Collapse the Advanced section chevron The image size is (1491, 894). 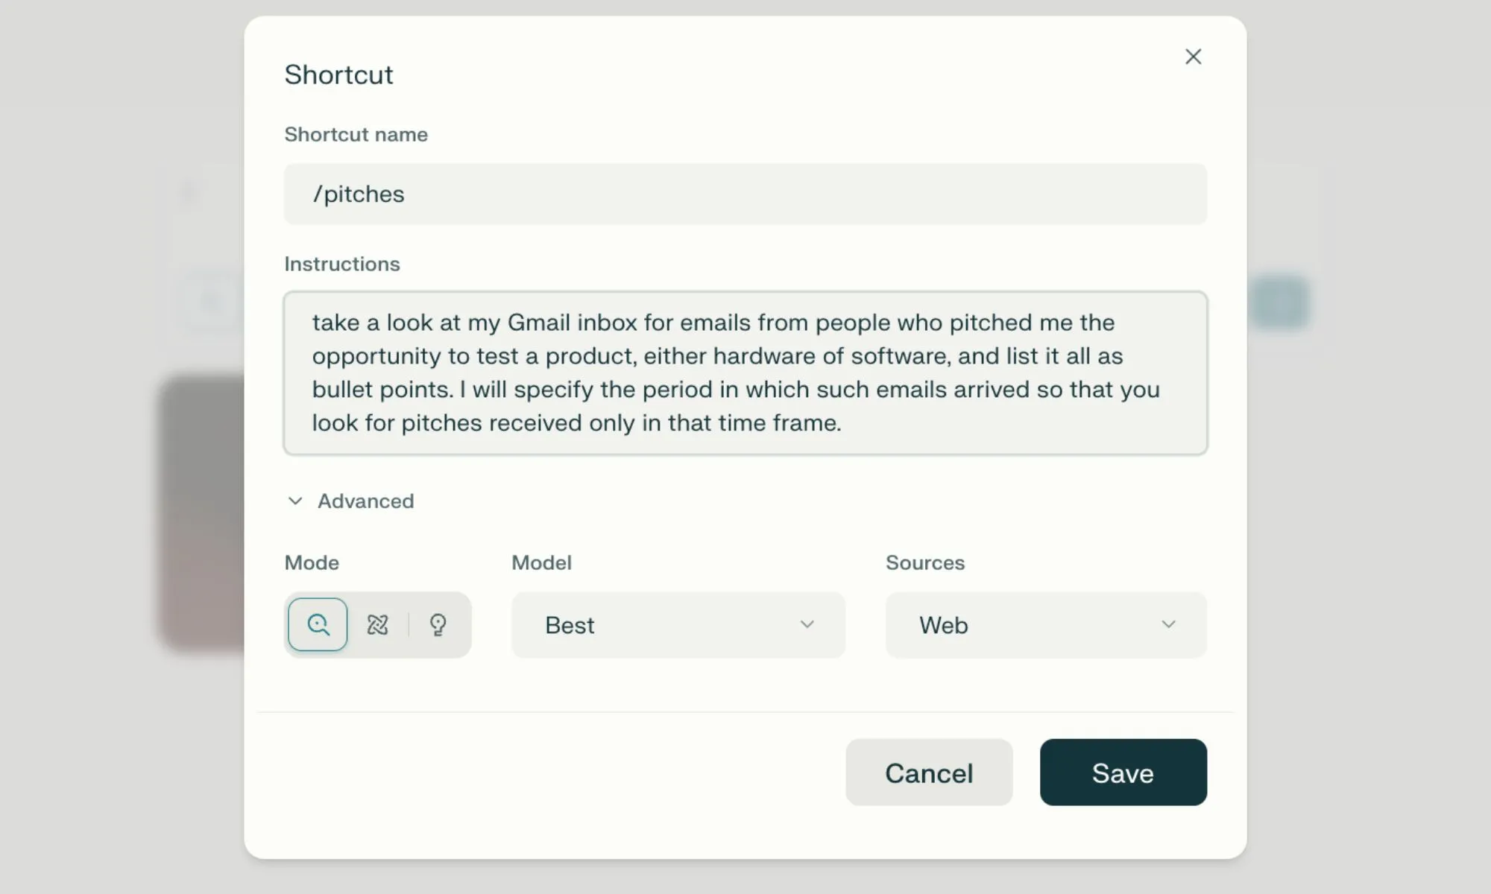[295, 501]
